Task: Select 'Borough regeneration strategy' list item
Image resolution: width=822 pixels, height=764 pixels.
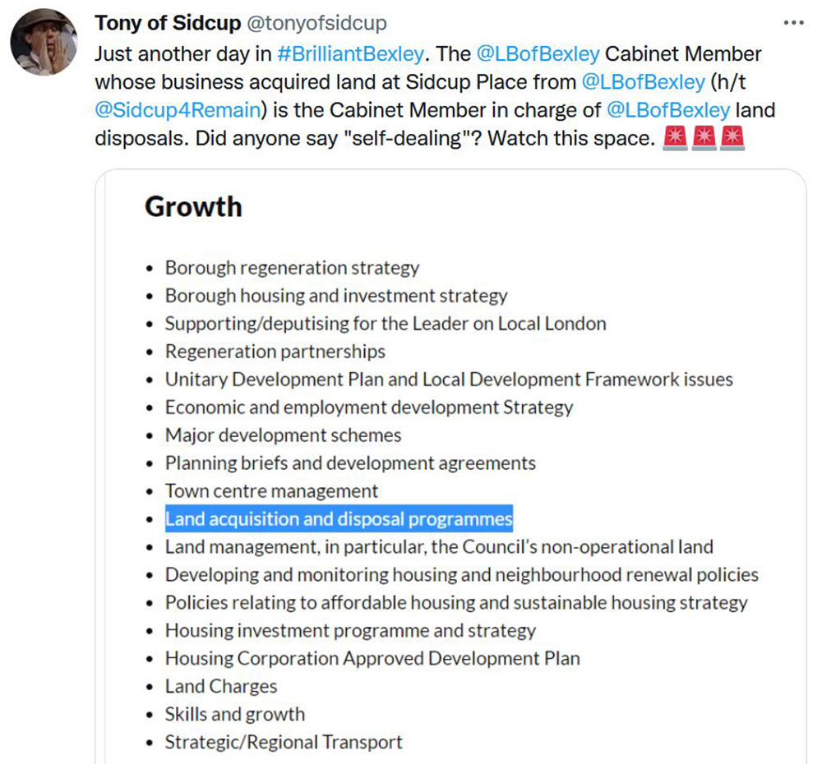Action: coord(292,268)
